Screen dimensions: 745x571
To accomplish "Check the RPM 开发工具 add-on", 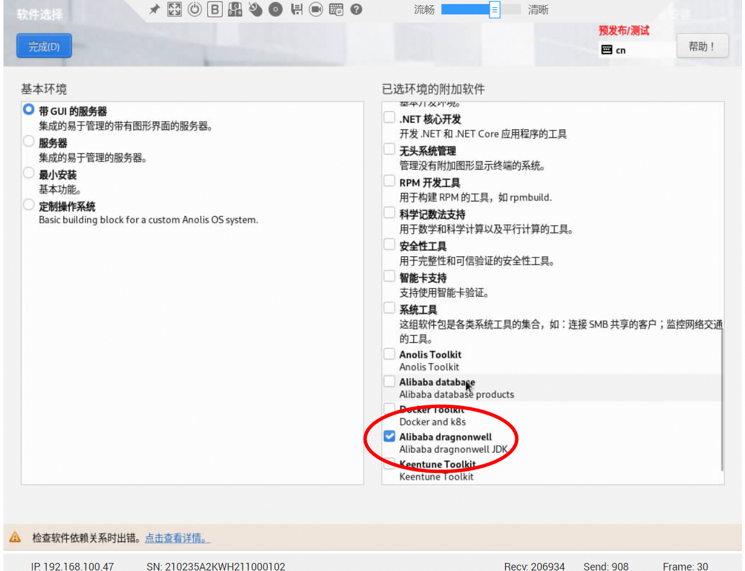I will 390,181.
